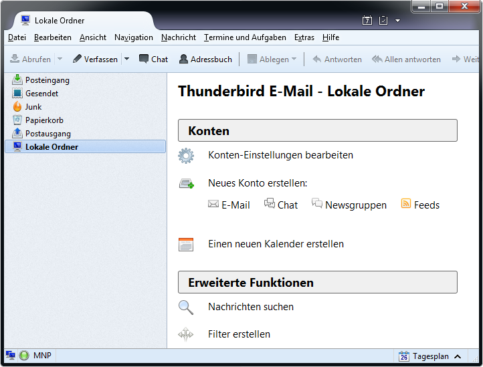Click the tasks icon in tab bar
Screen dimensions: 483x367
[383, 21]
